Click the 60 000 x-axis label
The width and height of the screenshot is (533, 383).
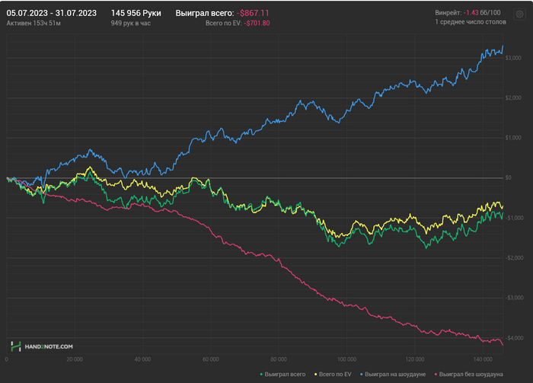210,359
